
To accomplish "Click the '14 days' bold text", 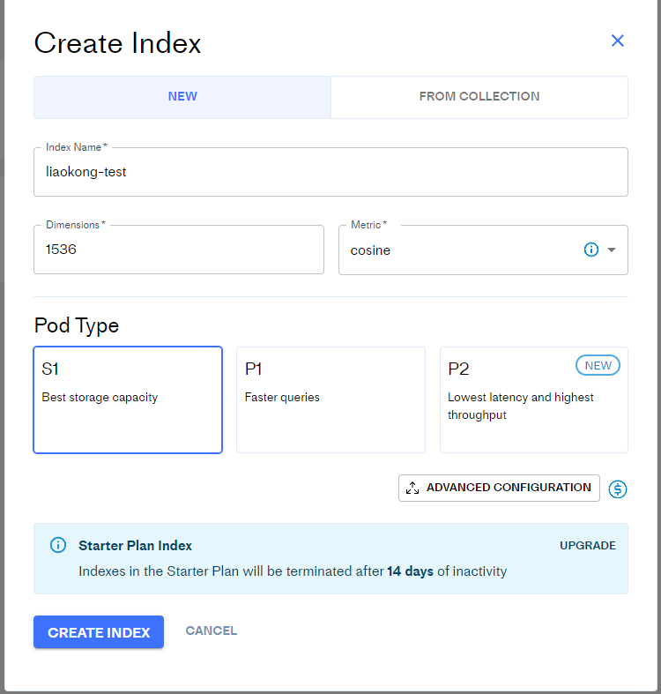I will coord(410,571).
